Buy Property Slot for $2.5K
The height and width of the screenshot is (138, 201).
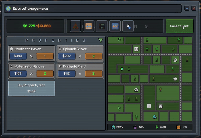pos(31,88)
